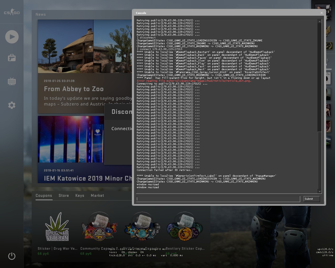Viewport: 335px width, 268px height.
Task: Click "Connection failed after 30 retries." line
Action: (x=164, y=170)
